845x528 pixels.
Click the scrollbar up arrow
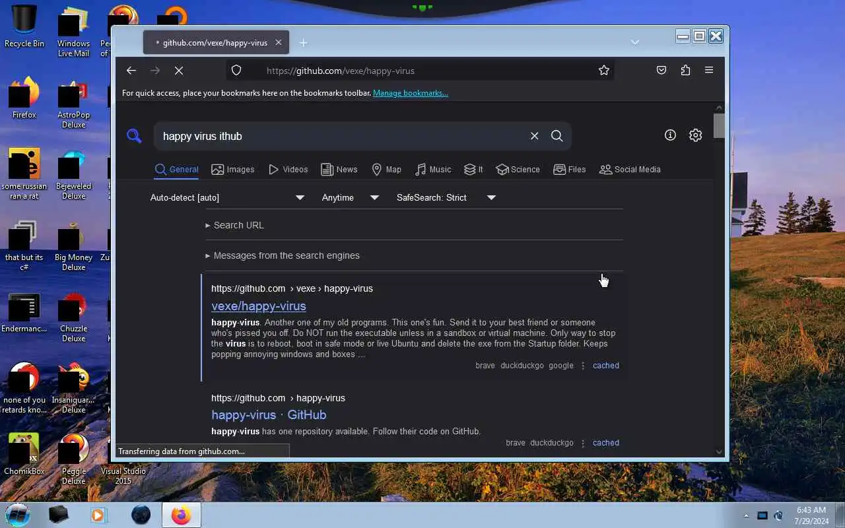point(719,108)
